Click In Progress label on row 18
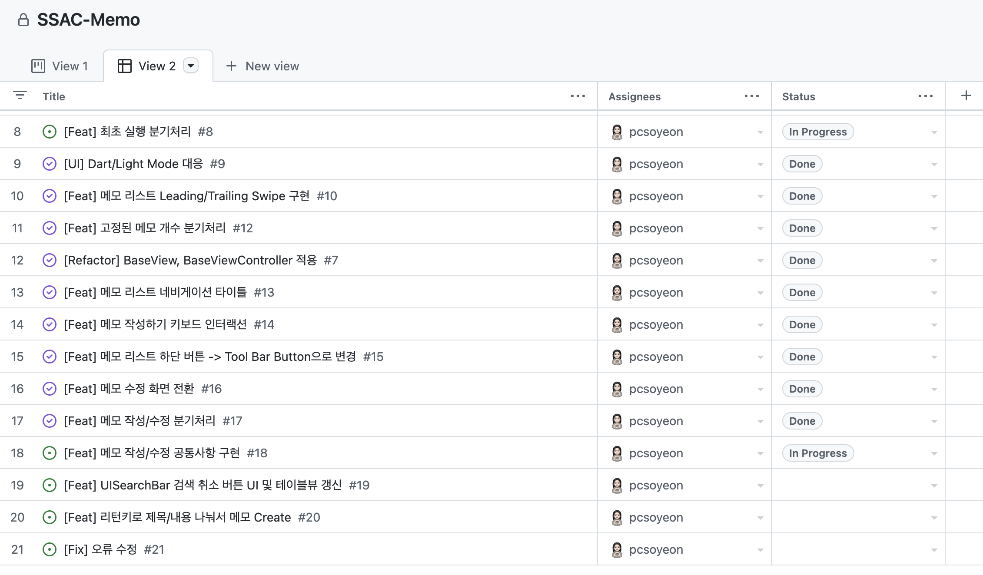The width and height of the screenshot is (983, 575). [818, 453]
